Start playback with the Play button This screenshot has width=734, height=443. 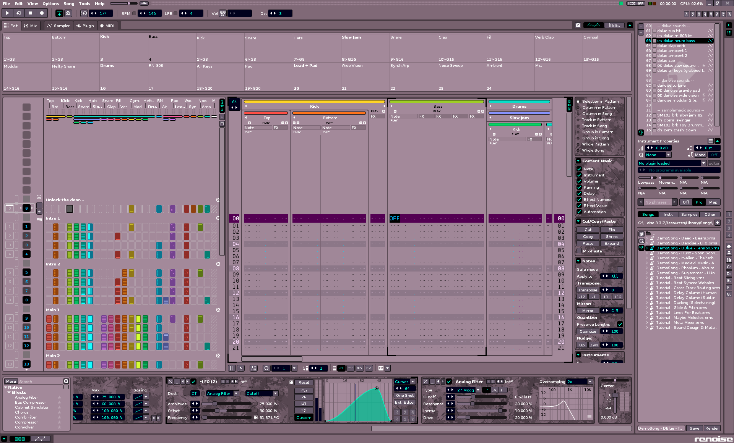click(x=7, y=13)
